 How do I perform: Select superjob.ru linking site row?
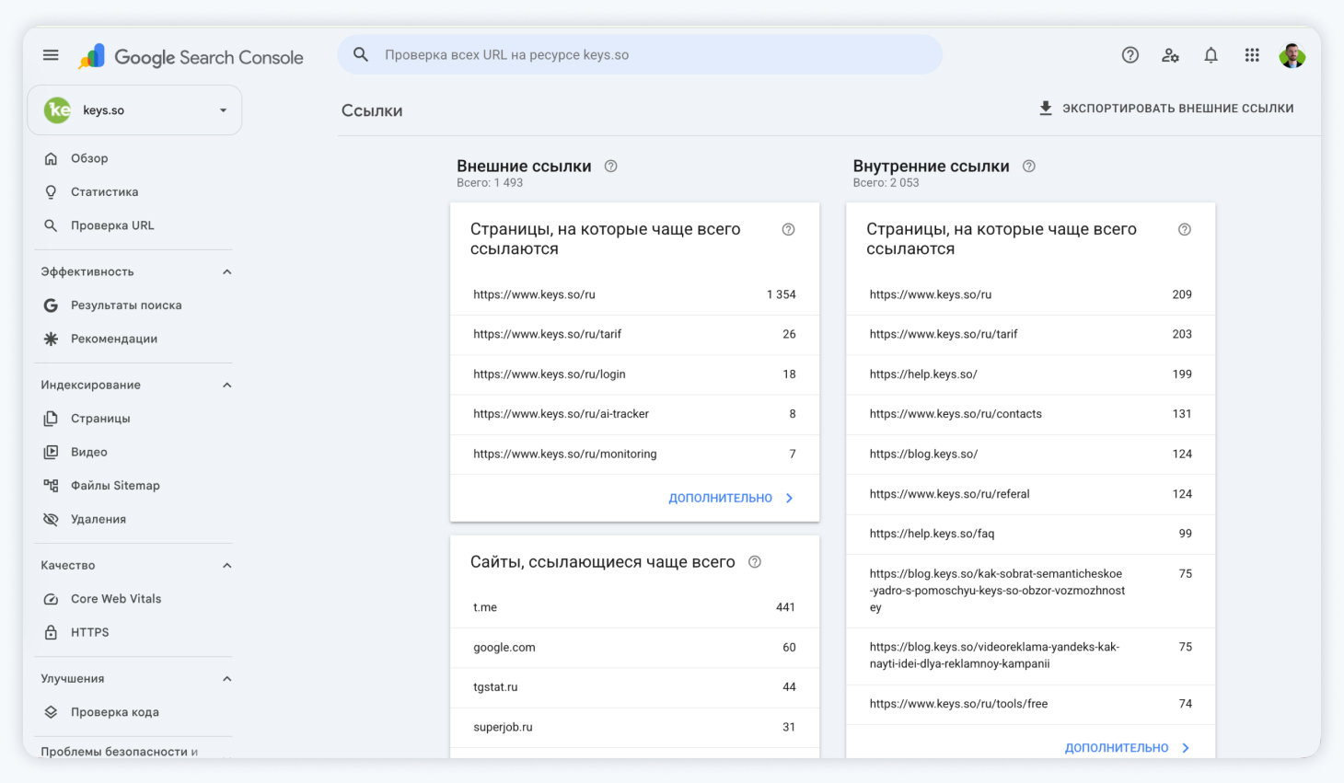click(x=634, y=728)
